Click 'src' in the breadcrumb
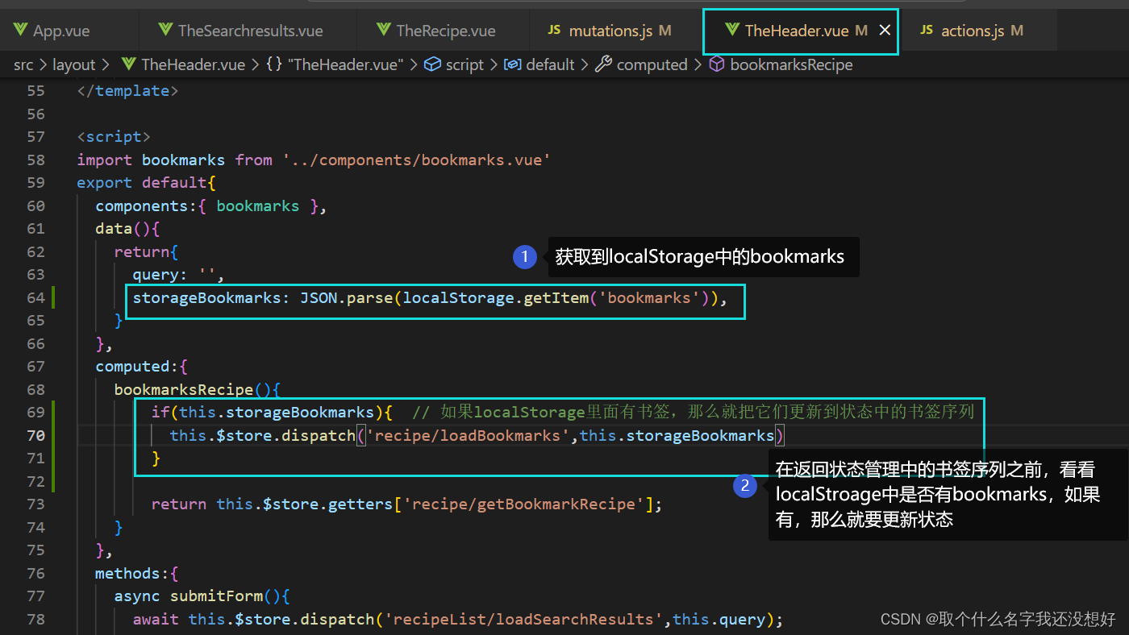Screen dimensions: 1129x635 pos(23,64)
